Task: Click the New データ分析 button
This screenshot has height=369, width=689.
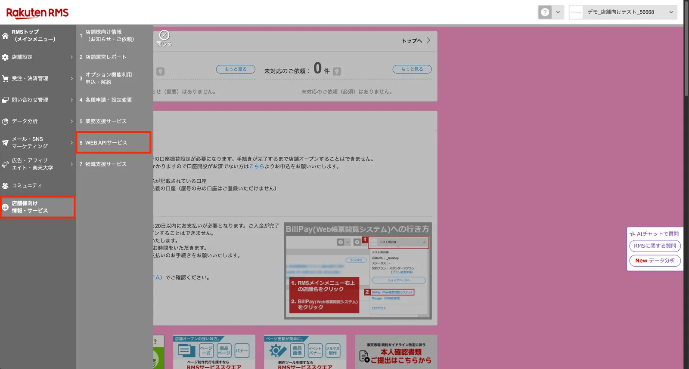Action: coord(655,261)
